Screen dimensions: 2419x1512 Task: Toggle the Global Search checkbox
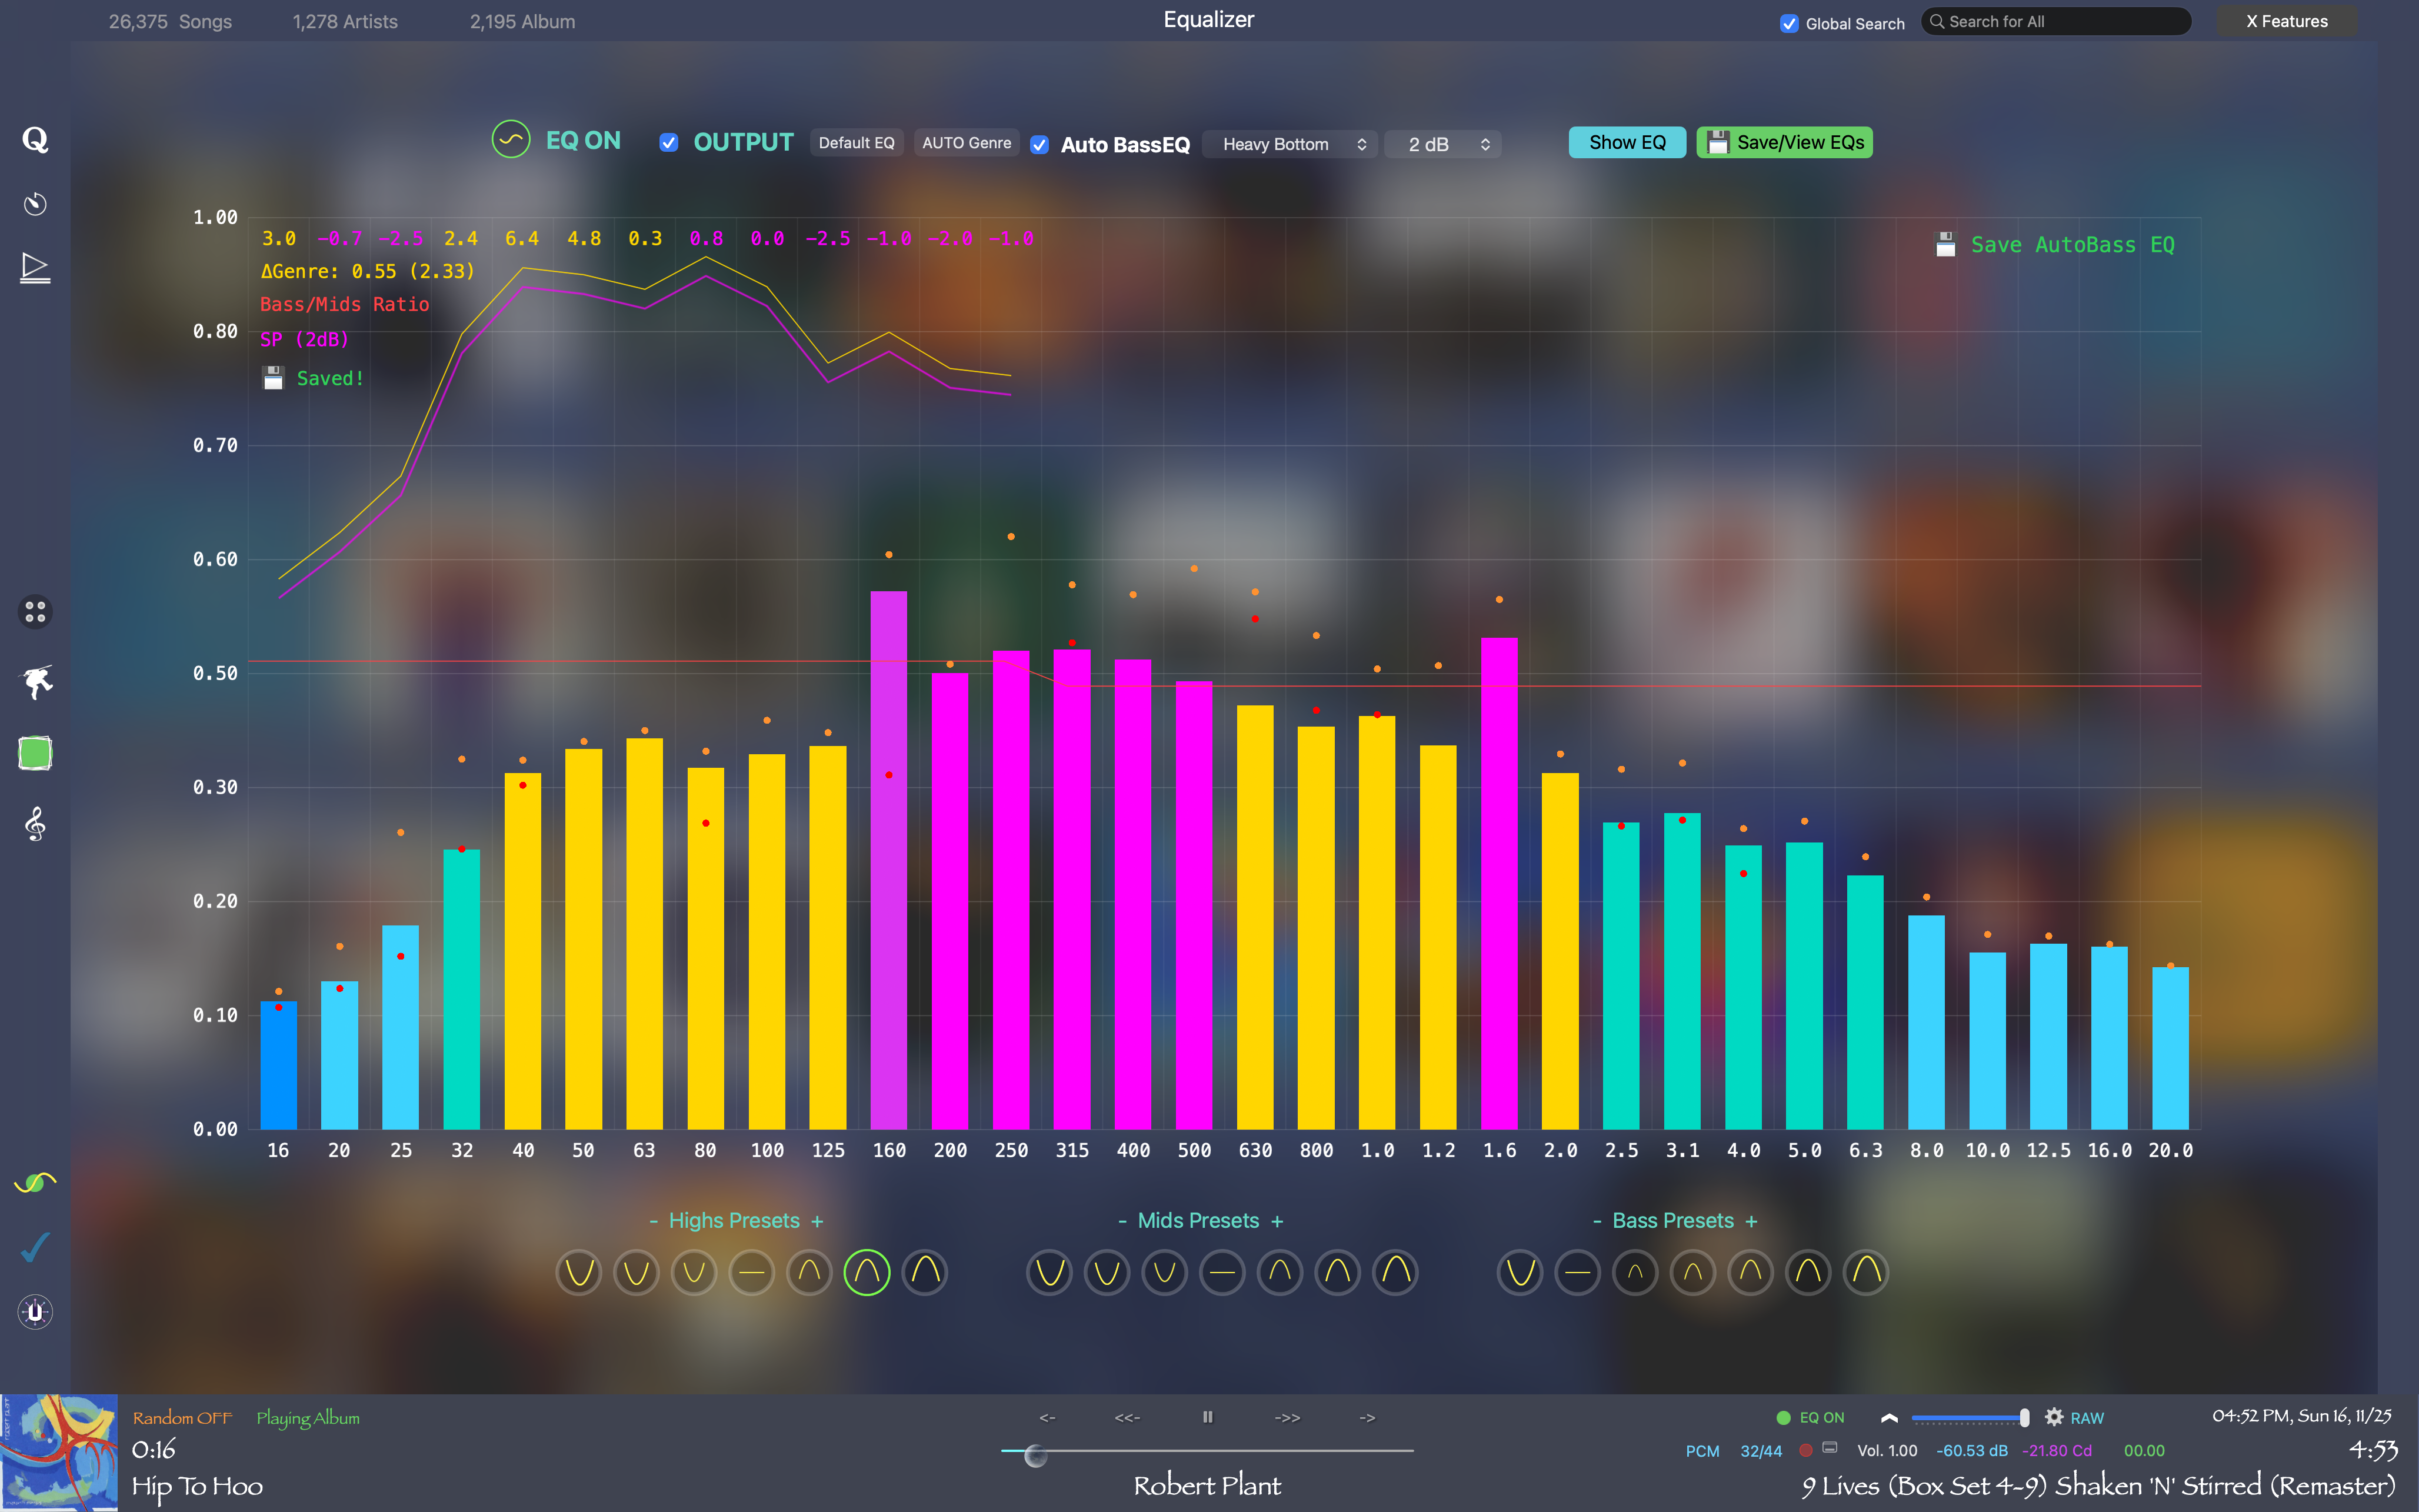coord(1790,23)
